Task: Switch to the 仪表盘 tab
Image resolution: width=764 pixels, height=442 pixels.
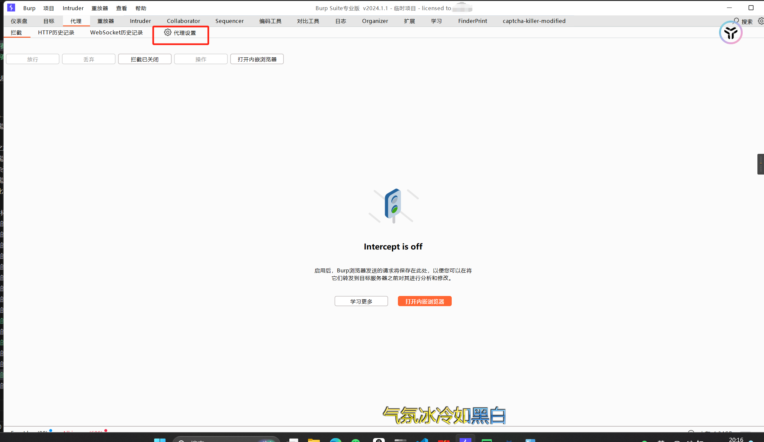Action: pyautogui.click(x=19, y=21)
